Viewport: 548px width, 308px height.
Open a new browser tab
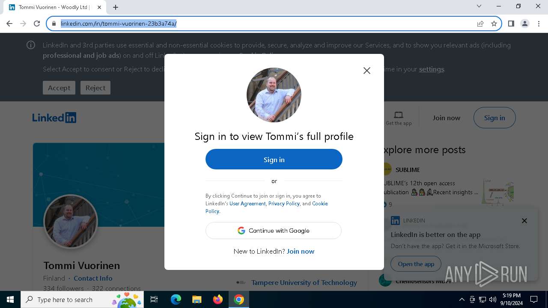(116, 7)
